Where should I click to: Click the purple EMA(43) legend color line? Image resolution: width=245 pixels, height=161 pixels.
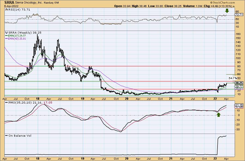(x=7, y=38)
